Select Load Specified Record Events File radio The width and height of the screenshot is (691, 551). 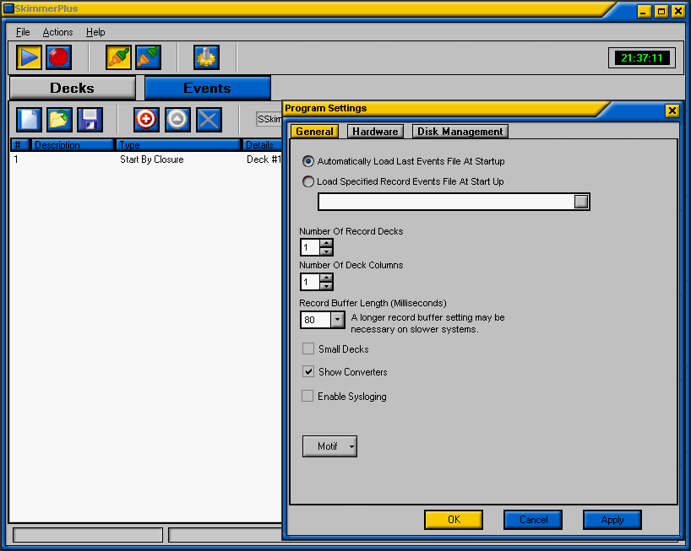click(x=308, y=181)
